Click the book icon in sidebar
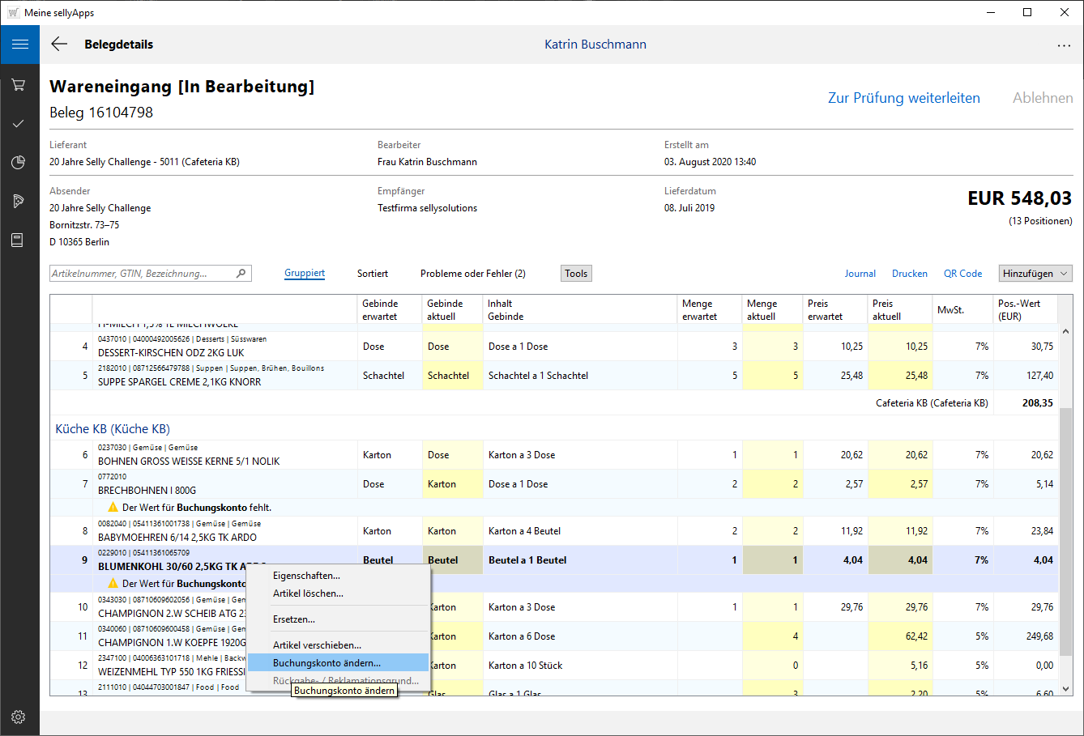Viewport: 1084px width, 736px height. click(18, 240)
